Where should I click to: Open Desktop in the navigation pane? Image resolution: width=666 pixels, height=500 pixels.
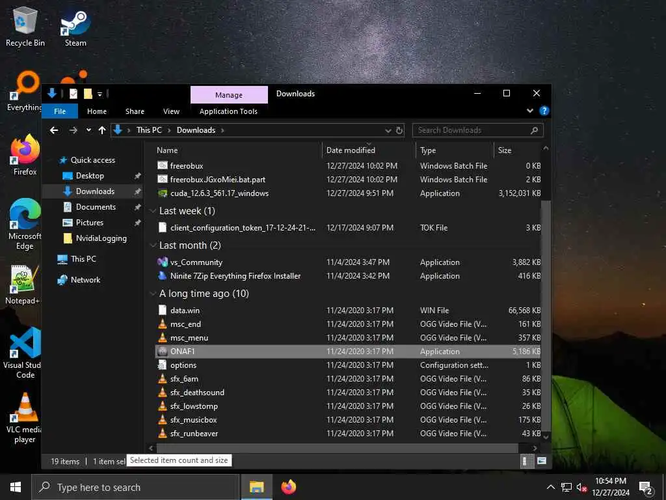tap(90, 176)
